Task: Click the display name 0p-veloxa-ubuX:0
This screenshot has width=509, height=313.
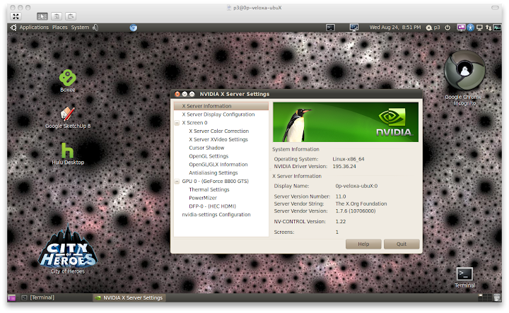Action: click(x=356, y=187)
